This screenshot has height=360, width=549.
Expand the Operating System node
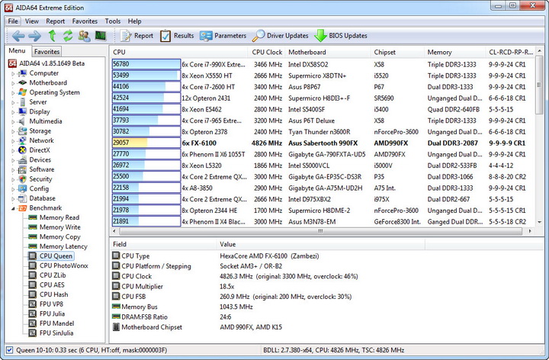[13, 93]
